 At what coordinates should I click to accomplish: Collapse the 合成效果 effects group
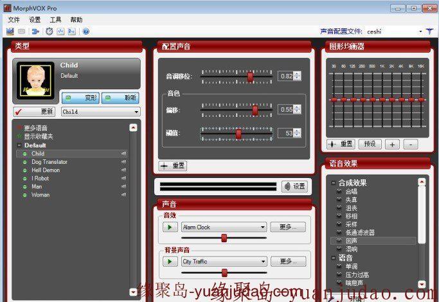pyautogui.click(x=333, y=183)
